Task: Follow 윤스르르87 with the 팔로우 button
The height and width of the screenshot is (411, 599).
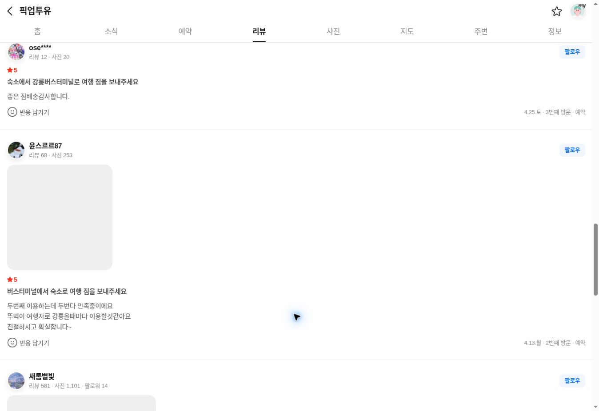Action: tap(572, 150)
